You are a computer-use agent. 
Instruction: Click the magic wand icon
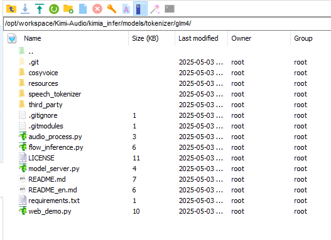[155, 9]
